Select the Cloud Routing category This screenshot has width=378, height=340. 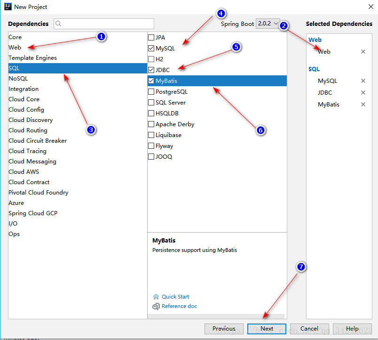[x=78, y=130]
